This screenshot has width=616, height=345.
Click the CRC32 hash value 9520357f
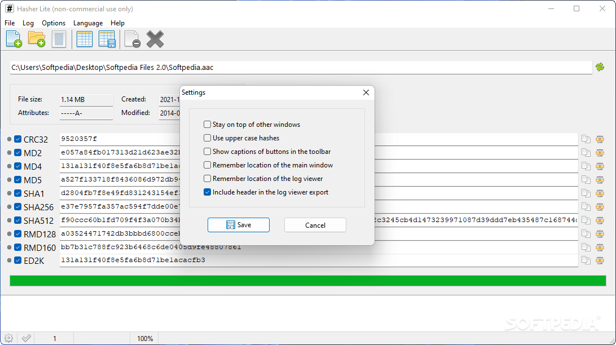pyautogui.click(x=79, y=139)
